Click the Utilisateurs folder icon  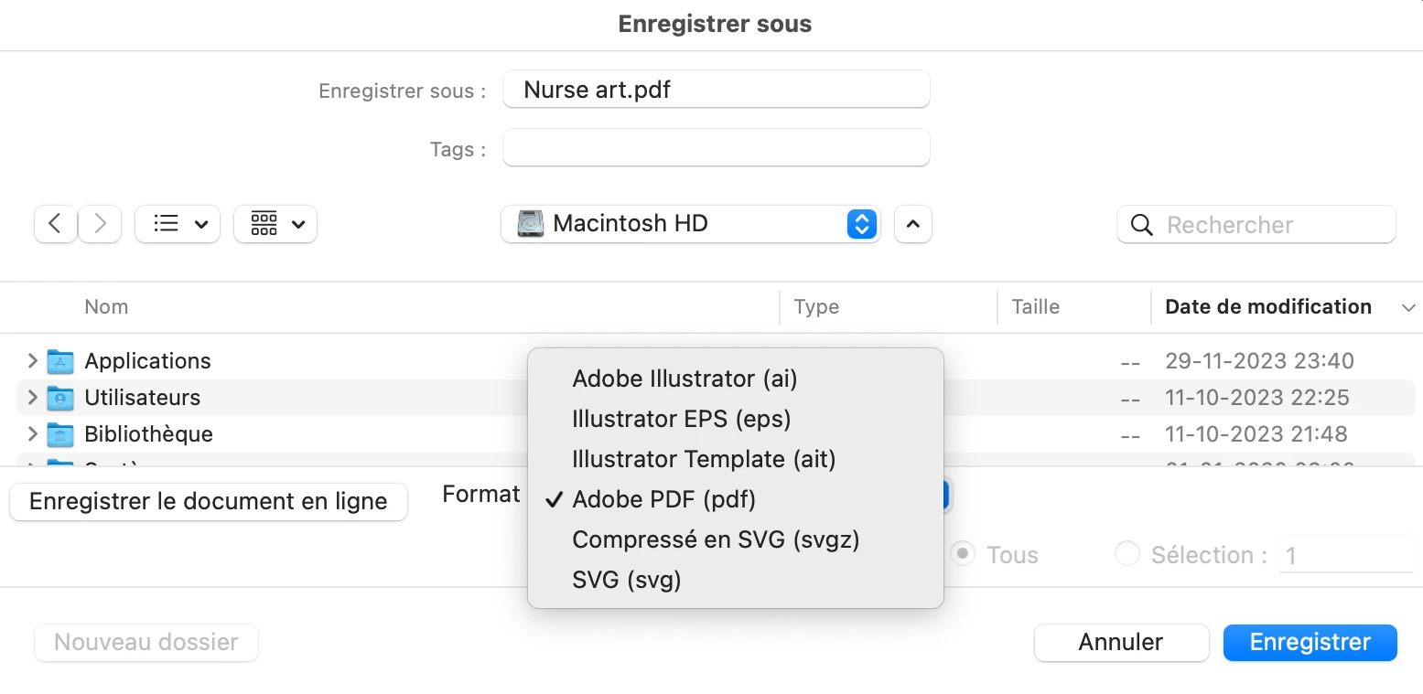(x=60, y=398)
